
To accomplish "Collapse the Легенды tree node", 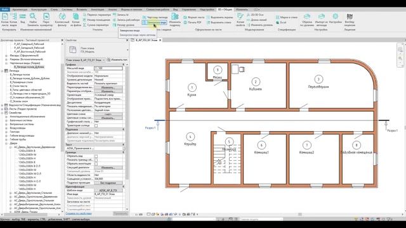I will (2, 70).
